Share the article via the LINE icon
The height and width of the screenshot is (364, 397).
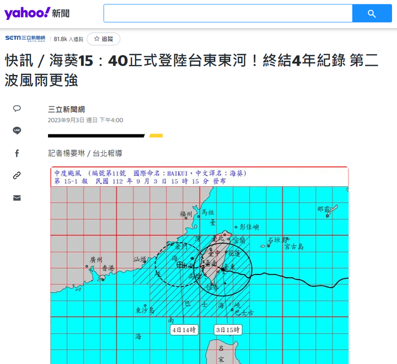[17, 131]
